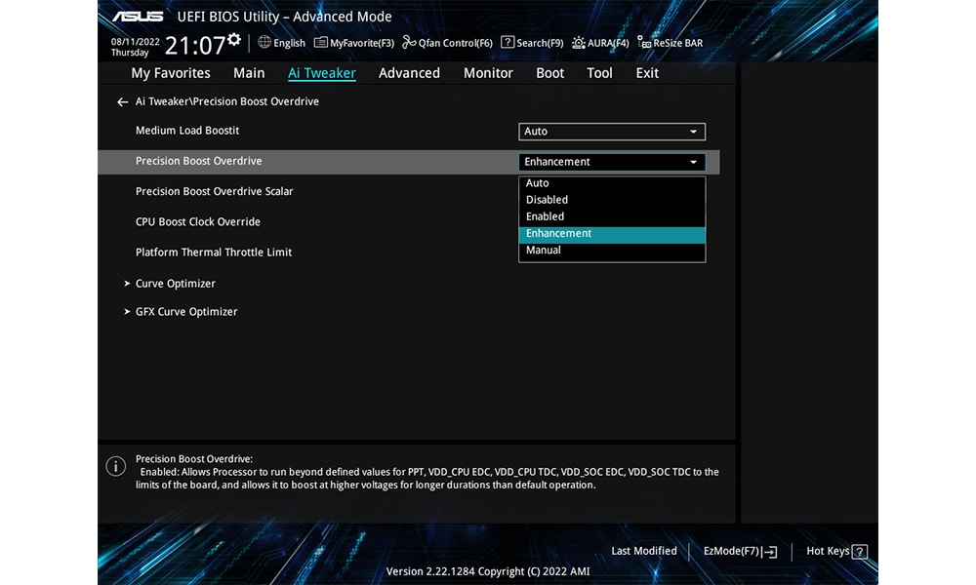Toggle the ReSize BAR icon
This screenshot has width=976, height=585.
(x=644, y=42)
